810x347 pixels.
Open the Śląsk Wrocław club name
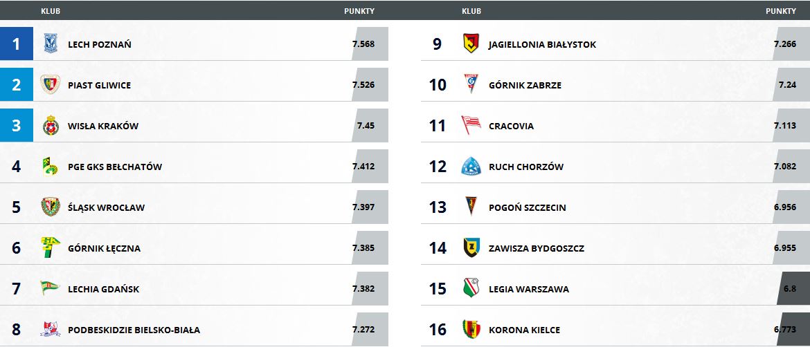pyautogui.click(x=106, y=208)
